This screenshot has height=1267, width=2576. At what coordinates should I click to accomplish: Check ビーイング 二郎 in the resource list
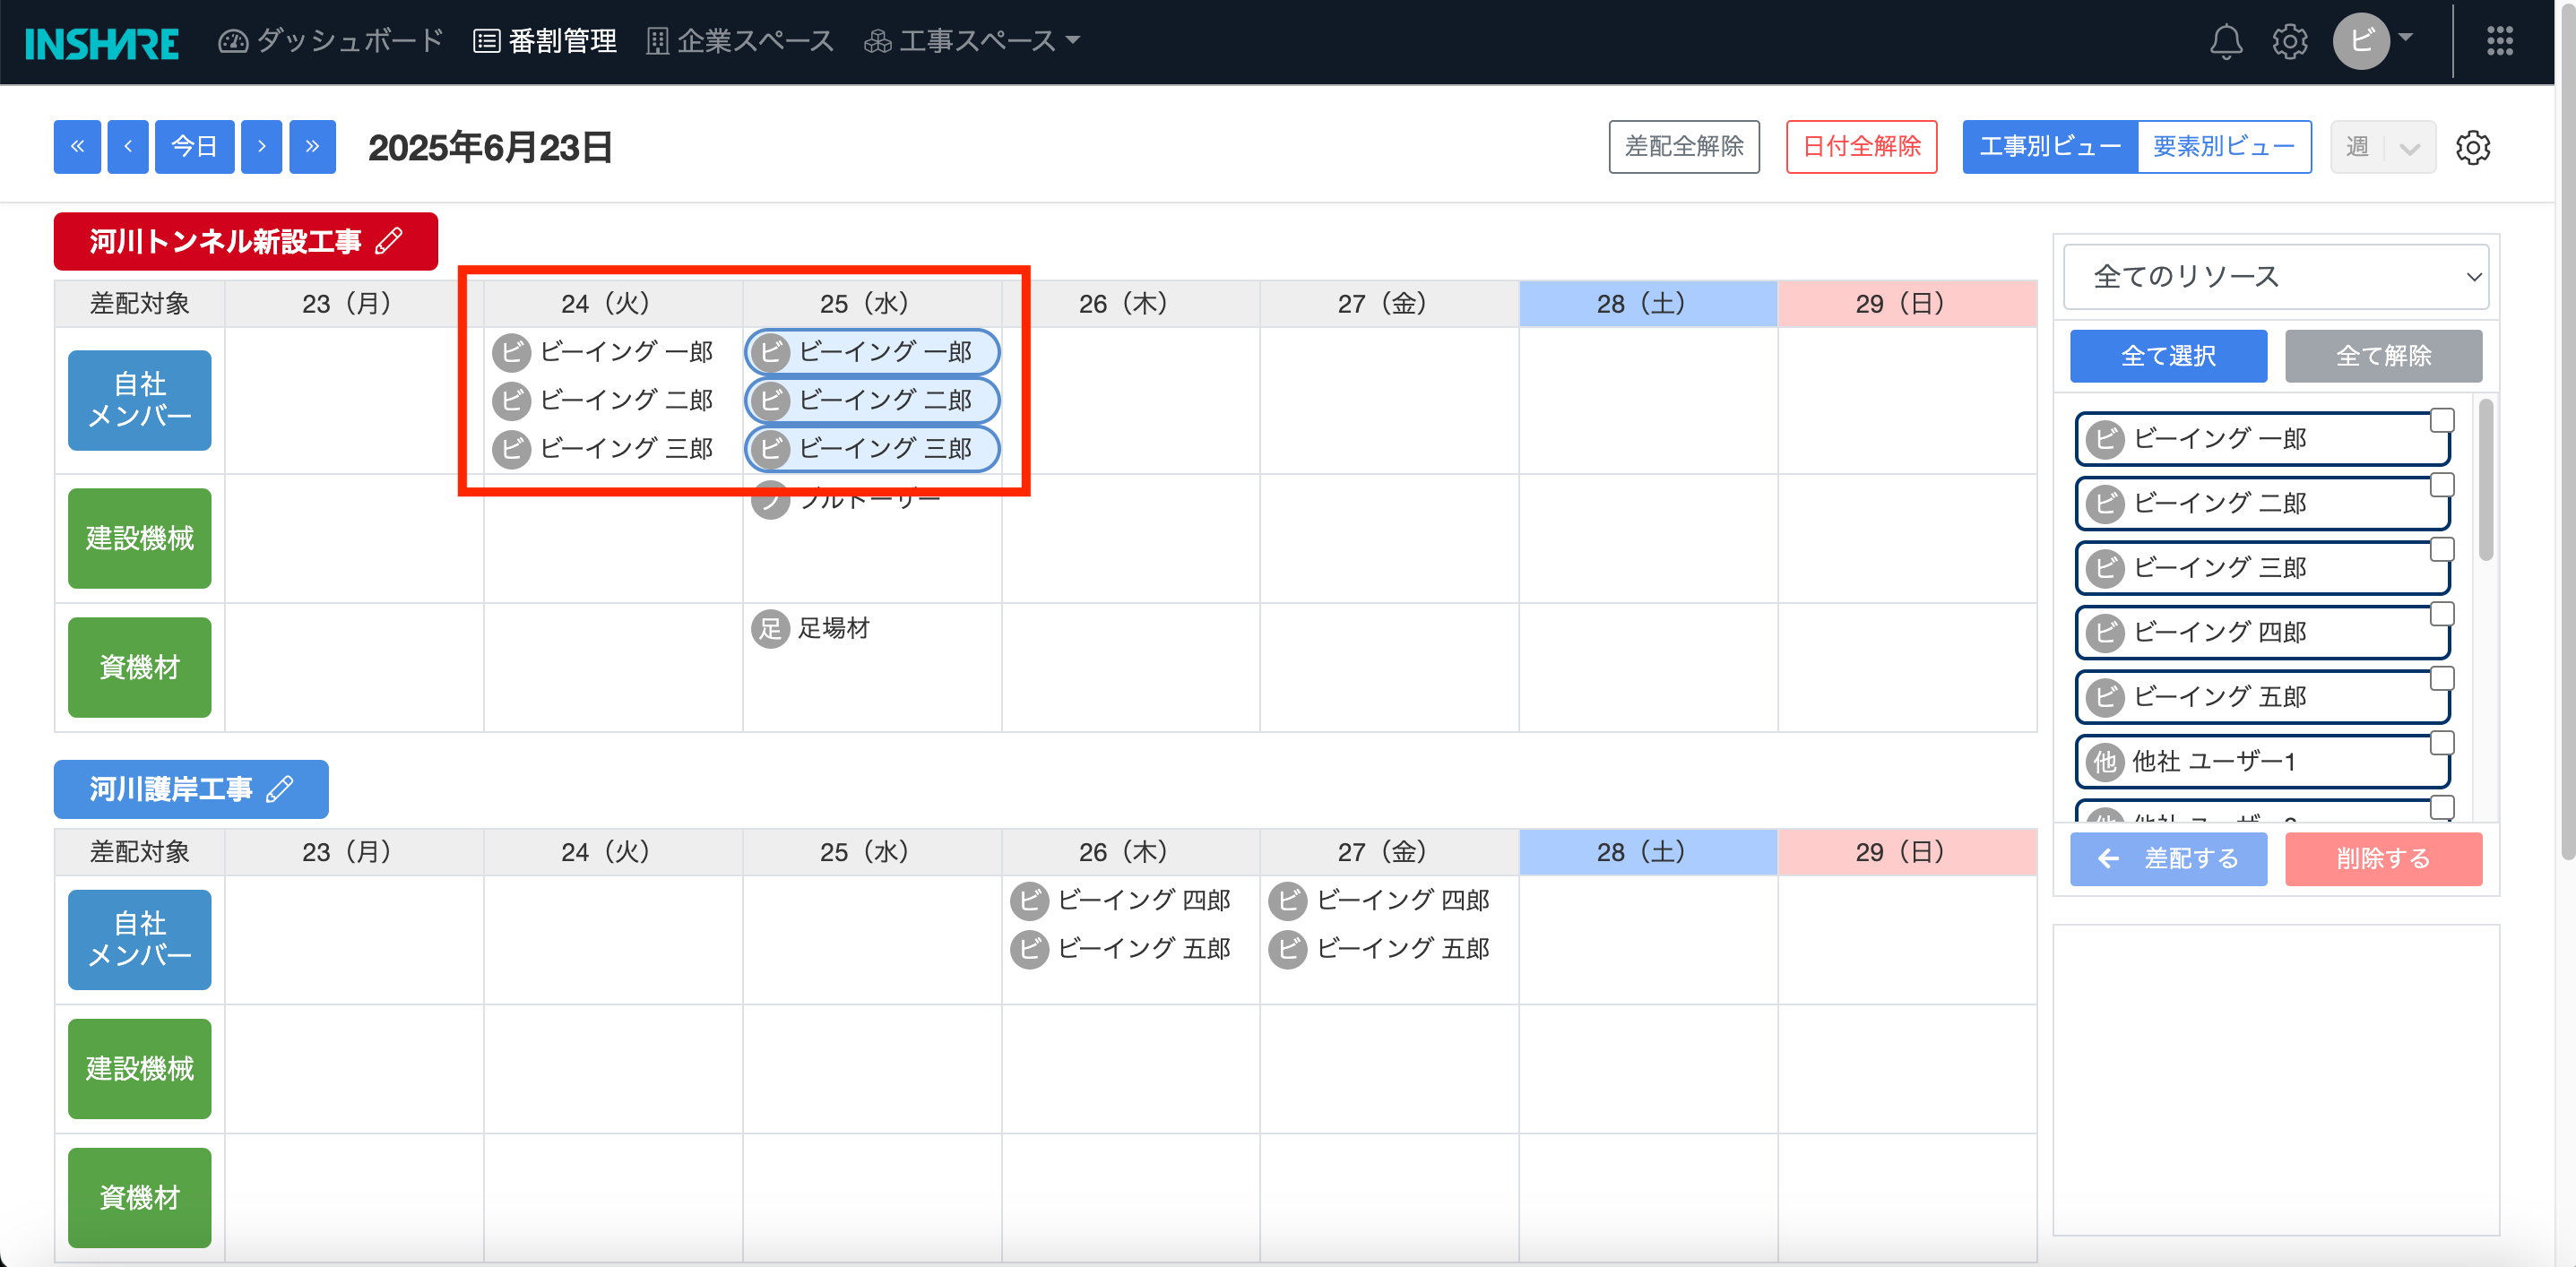coord(2442,485)
